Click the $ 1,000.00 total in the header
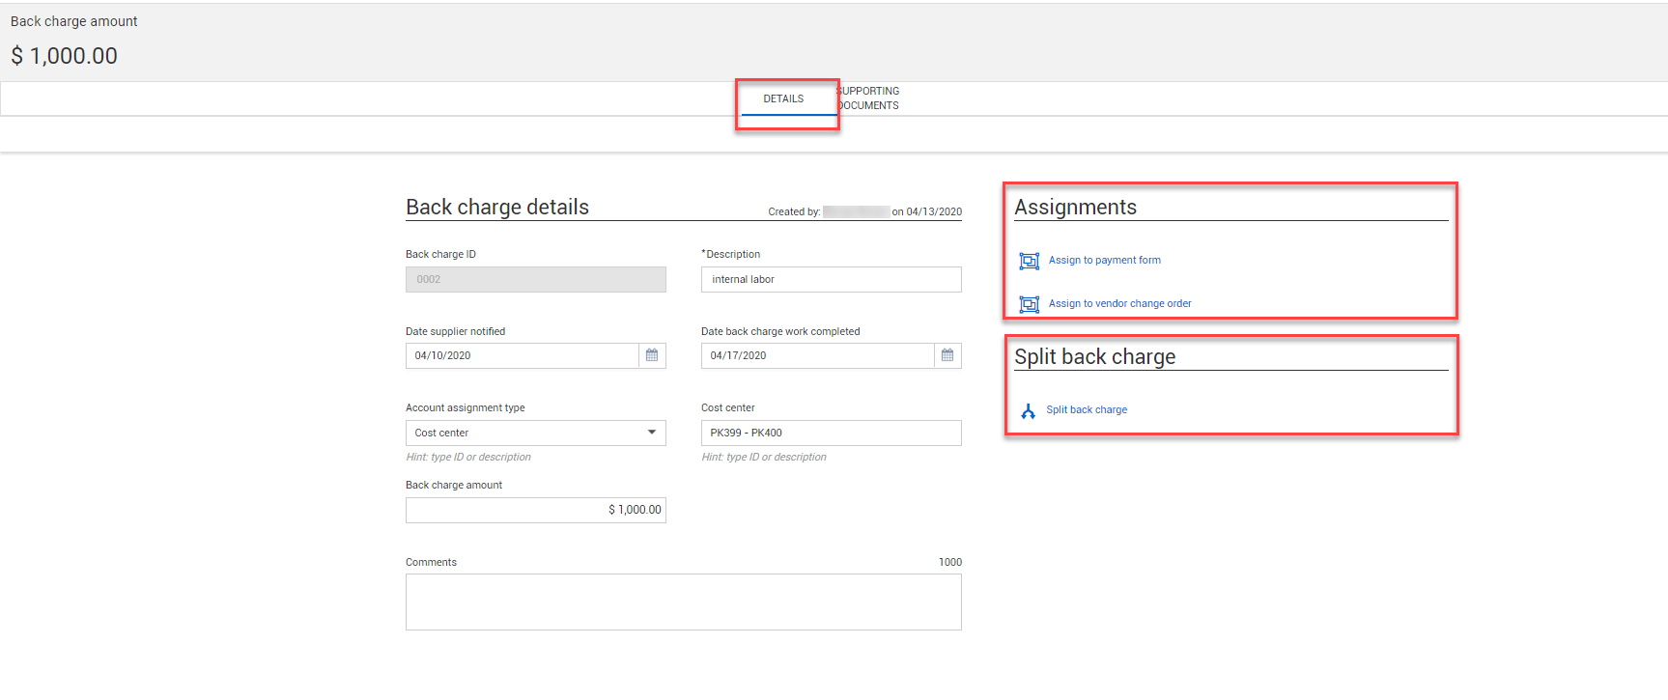Viewport: 1668px width, 700px height. coord(65,56)
